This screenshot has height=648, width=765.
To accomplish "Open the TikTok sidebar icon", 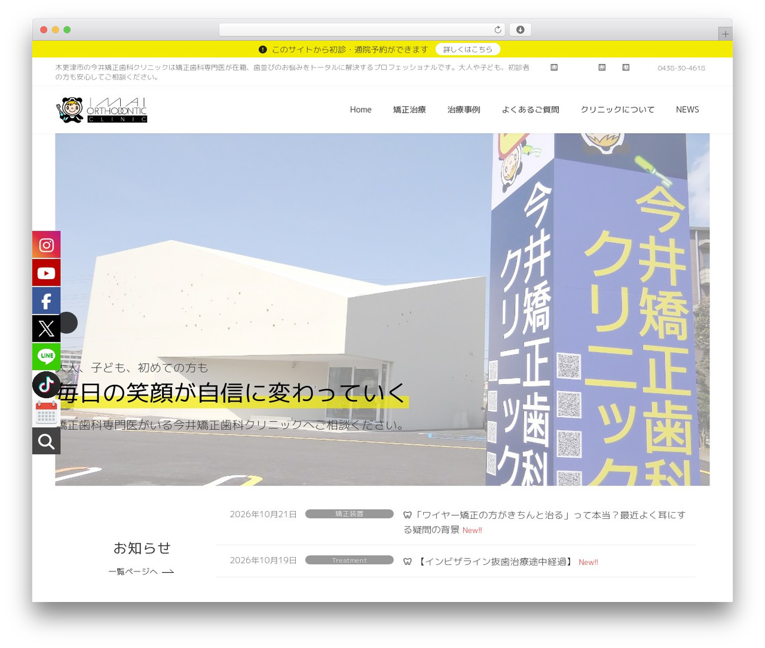I will [46, 384].
